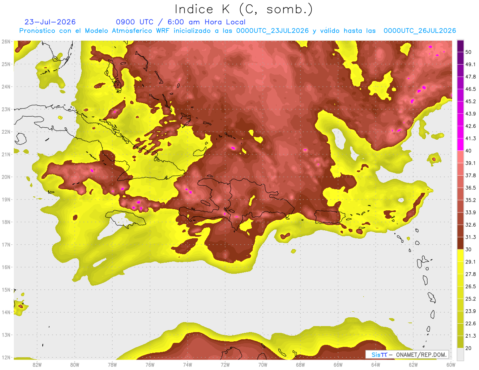
Task: Select the "64W" longitude tick label
Action: pos(376,364)
